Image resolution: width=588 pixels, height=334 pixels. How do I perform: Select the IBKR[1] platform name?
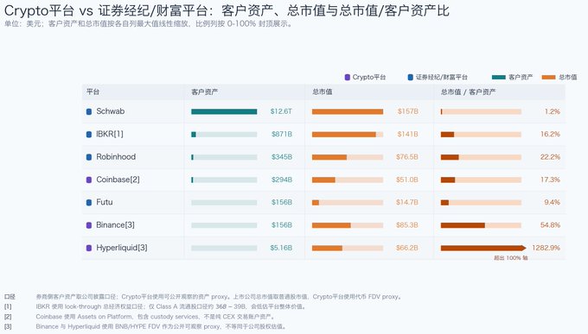click(x=110, y=134)
